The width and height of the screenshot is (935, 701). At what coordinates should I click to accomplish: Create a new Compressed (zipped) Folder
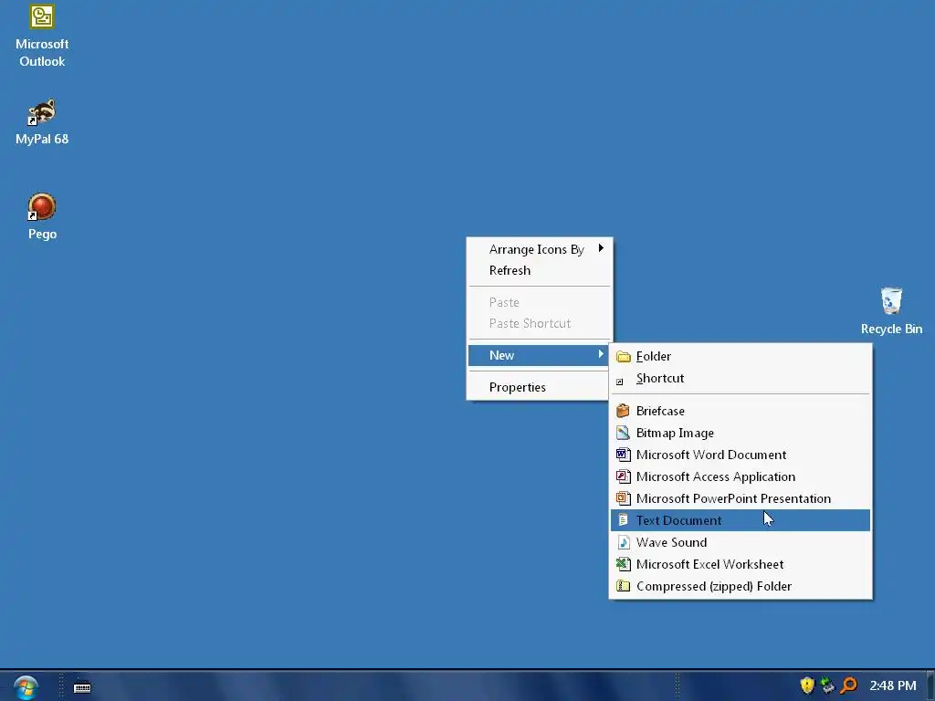(x=740, y=587)
